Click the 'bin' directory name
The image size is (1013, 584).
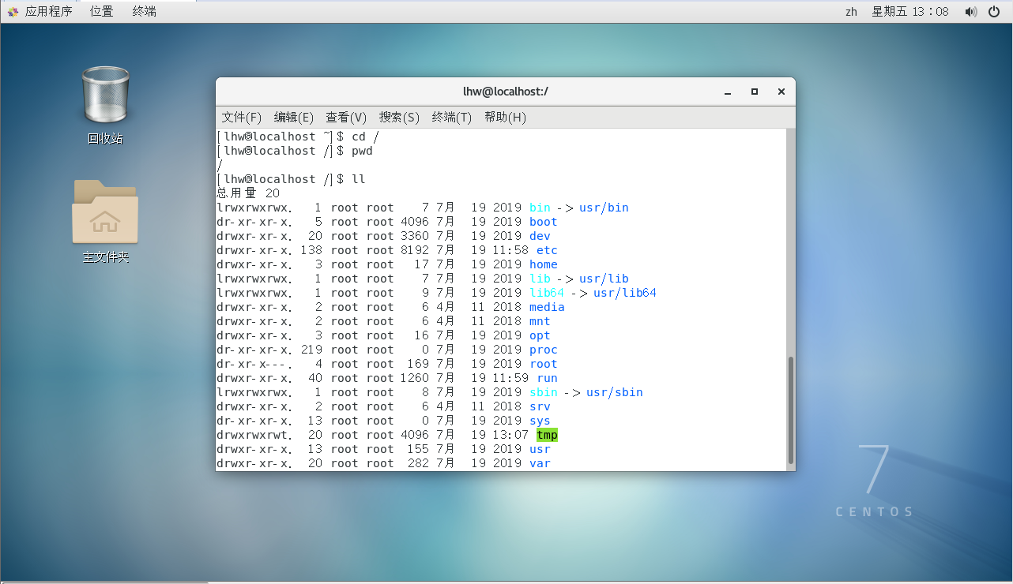[x=540, y=208]
